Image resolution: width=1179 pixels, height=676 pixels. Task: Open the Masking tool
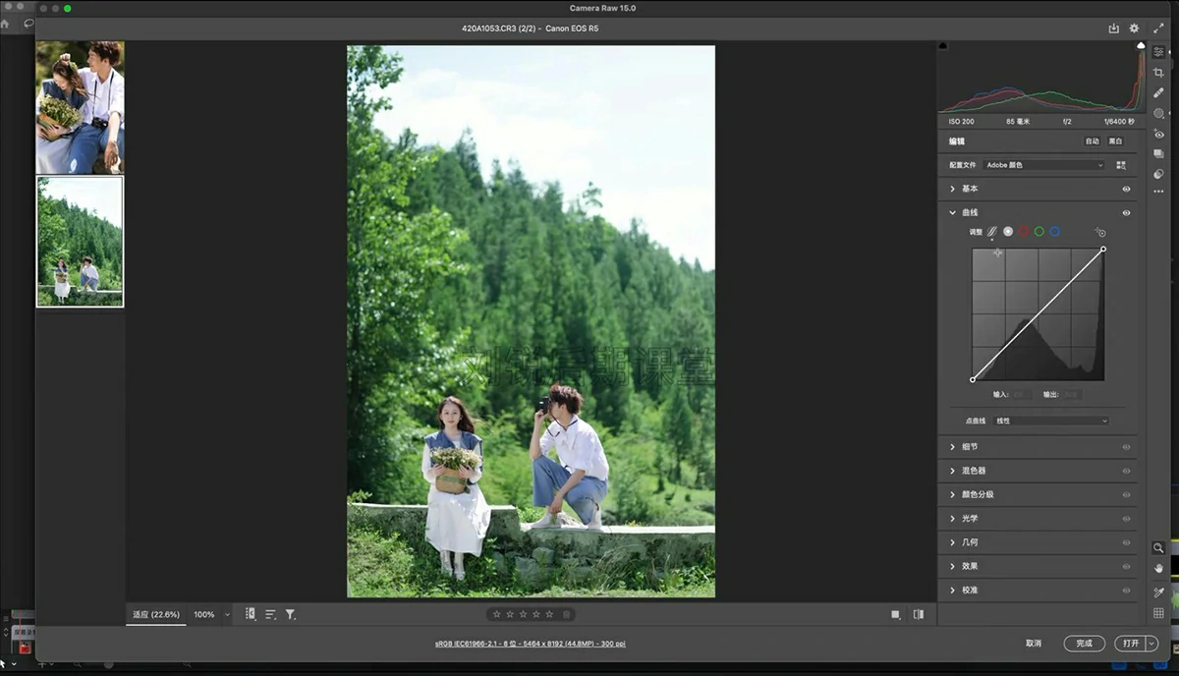(1159, 114)
